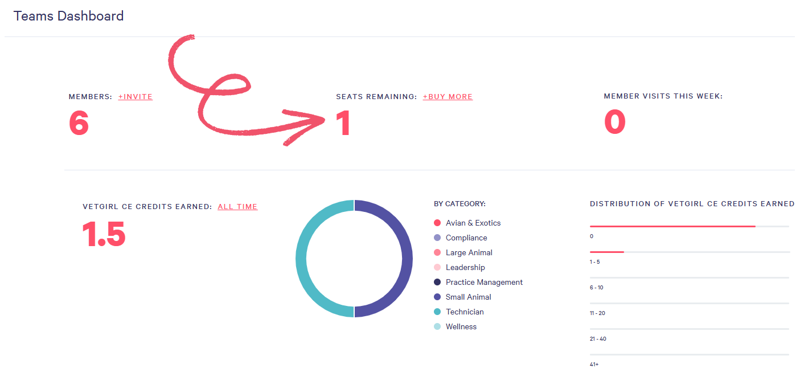
Task: Click the +INVITE members link
Action: tap(135, 97)
